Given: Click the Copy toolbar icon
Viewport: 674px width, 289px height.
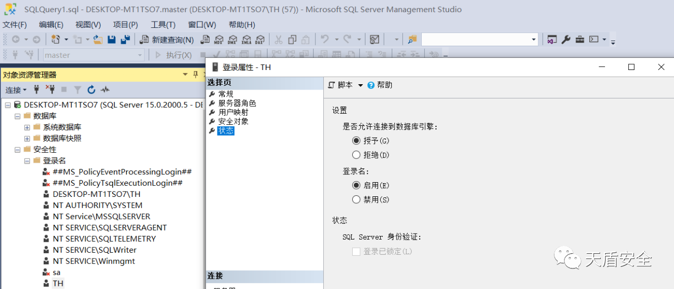Looking at the screenshot, I should [x=292, y=39].
